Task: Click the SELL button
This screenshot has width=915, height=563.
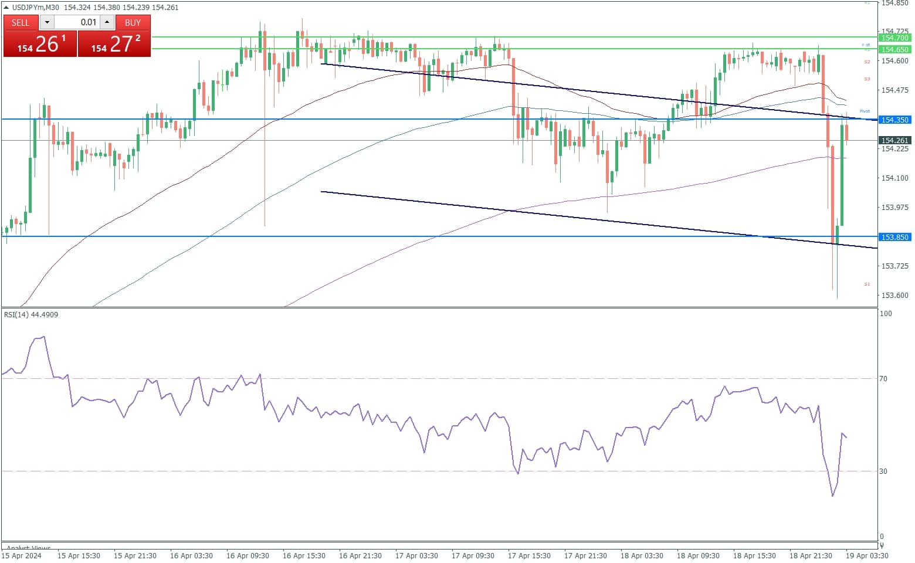Action: point(21,22)
